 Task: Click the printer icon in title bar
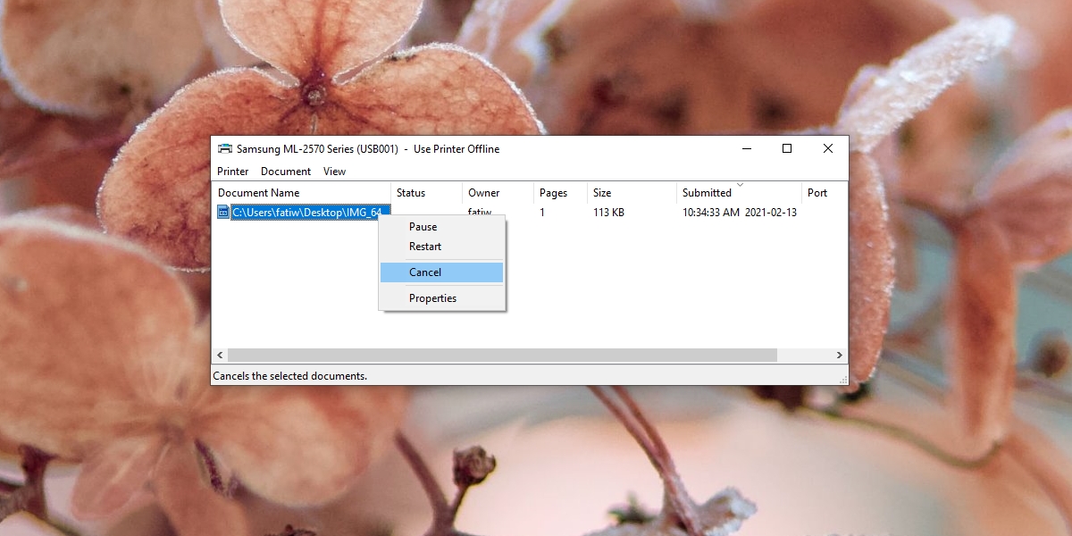click(x=225, y=149)
